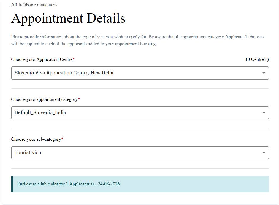Screen dimensions: 279x205
Task: Open the sub-category dropdown arrow
Action: (x=264, y=153)
